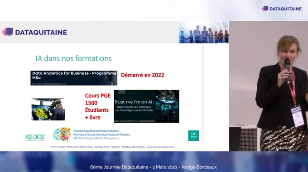Screen dimensions: 308x172
Task: Click the 'MSc Marketing and Brand Management' line
Action: 96,138
